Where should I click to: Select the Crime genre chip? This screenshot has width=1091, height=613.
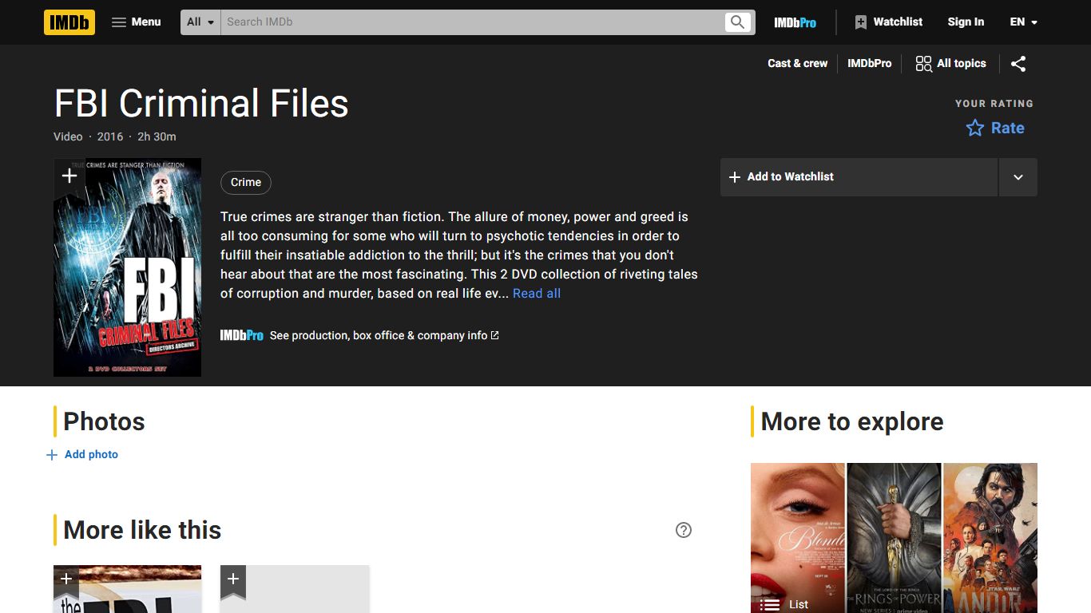[246, 183]
